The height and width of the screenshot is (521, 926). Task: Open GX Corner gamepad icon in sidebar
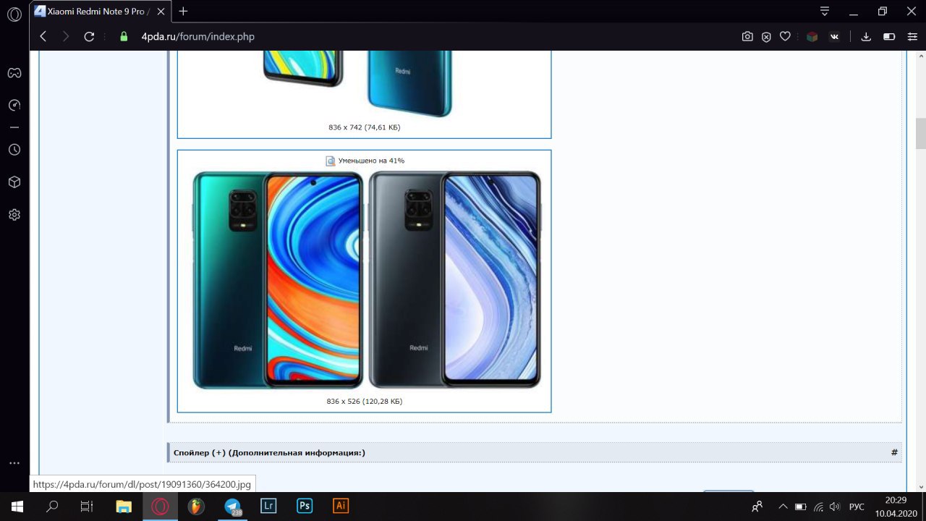point(14,72)
